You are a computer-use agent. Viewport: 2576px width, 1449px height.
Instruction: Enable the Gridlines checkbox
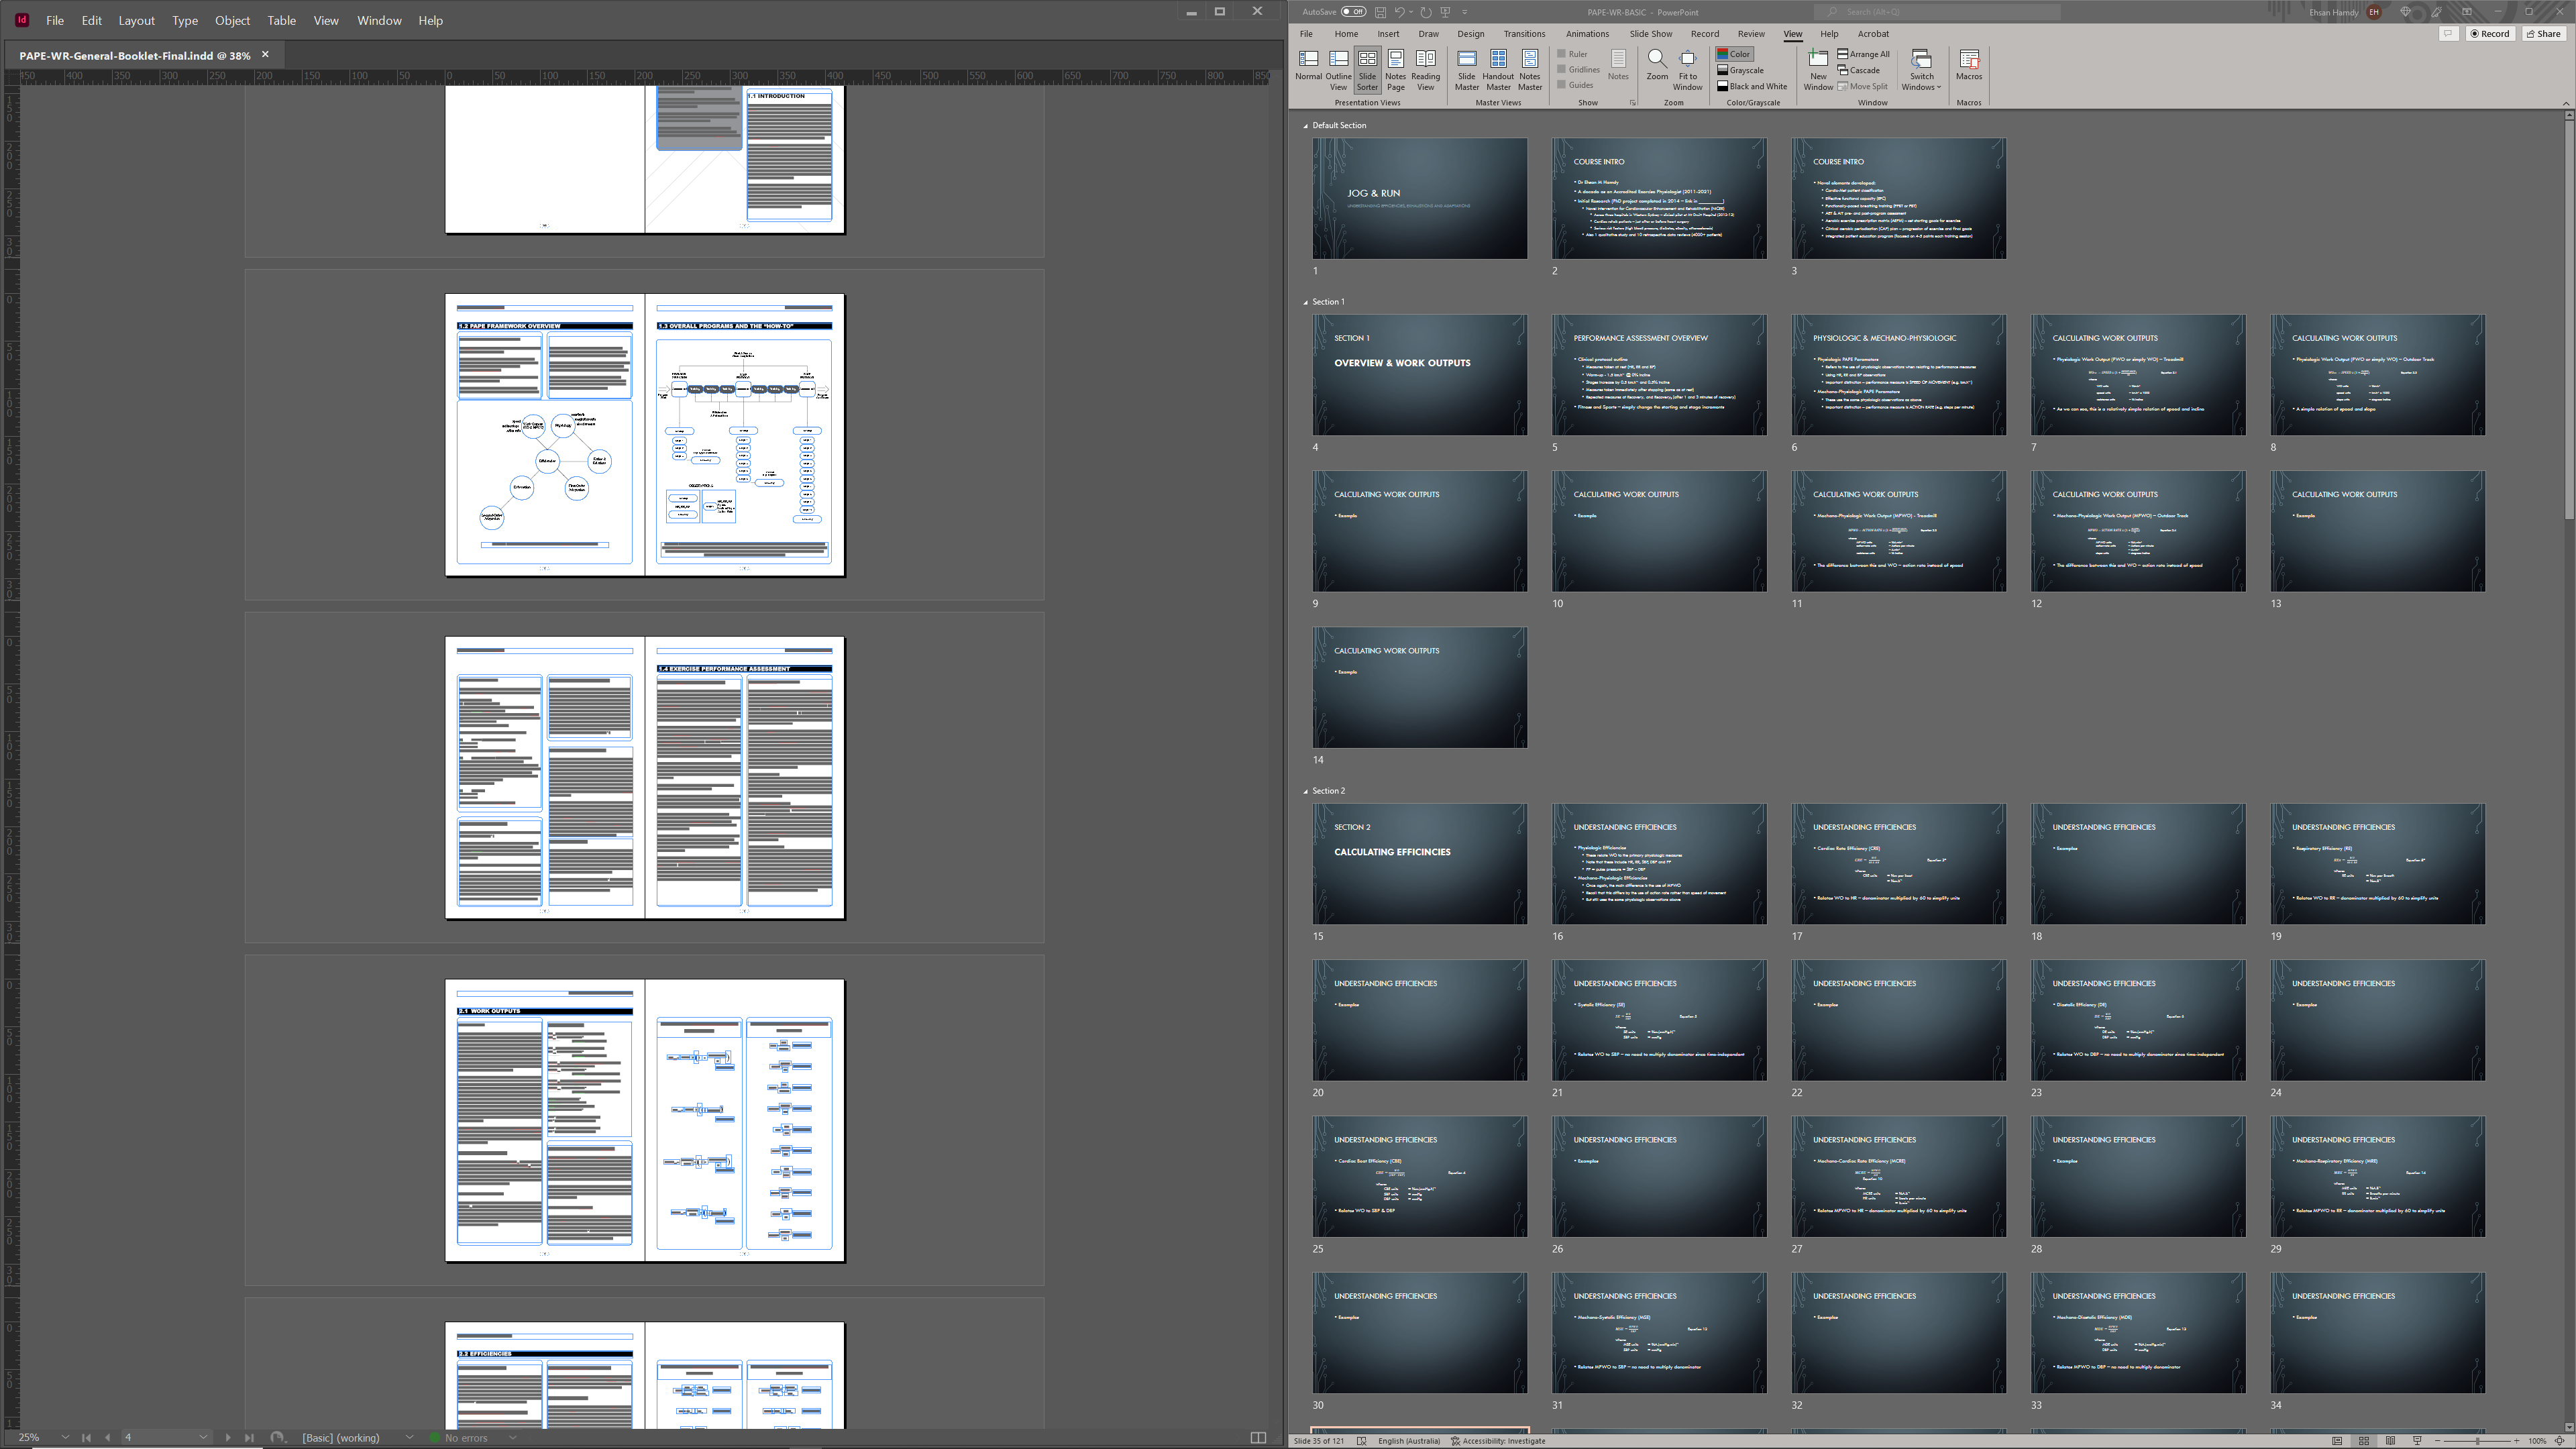(1579, 69)
